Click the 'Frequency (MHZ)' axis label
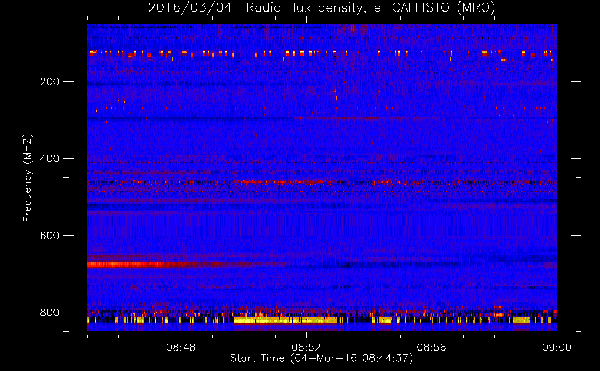 tap(27, 178)
